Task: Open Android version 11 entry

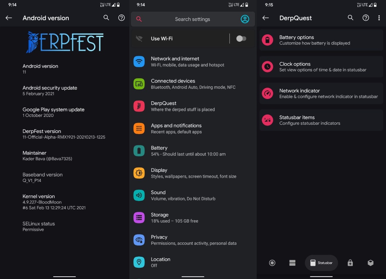Action: coord(40,69)
